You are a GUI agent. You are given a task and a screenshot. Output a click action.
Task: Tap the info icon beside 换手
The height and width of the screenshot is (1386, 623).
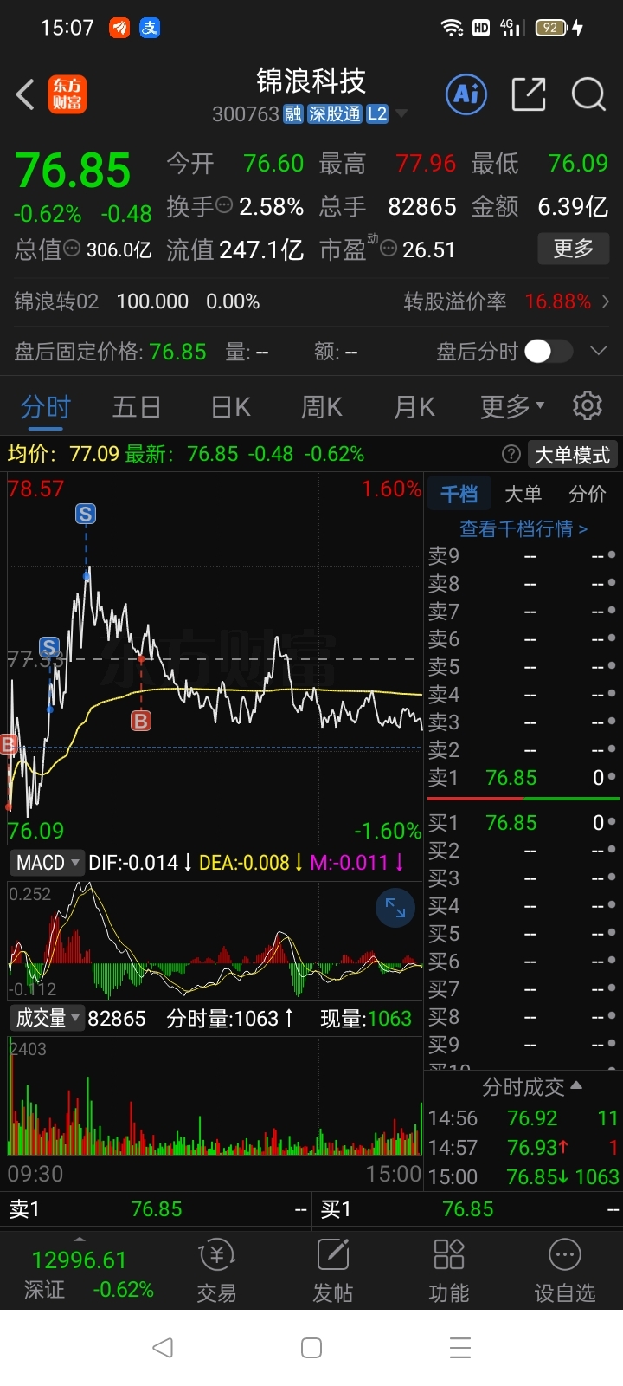[224, 205]
